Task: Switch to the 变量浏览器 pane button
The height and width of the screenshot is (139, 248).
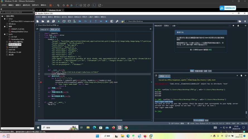Action: (x=199, y=71)
